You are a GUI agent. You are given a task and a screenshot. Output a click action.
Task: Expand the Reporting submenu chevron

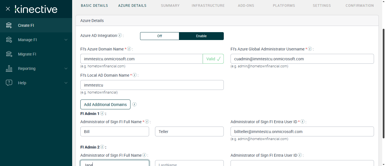pyautogui.click(x=66, y=68)
